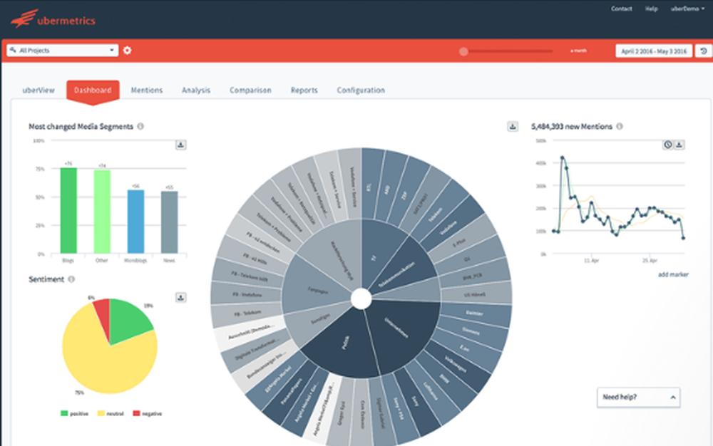Open the Configuration tab
The height and width of the screenshot is (446, 713).
tap(361, 90)
